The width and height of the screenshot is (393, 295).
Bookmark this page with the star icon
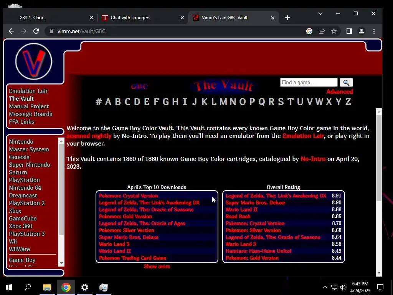pyautogui.click(x=334, y=31)
